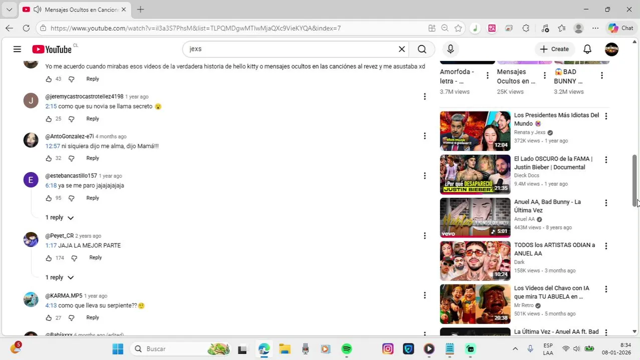Dislike the @jeremycastrocastrotellez4198 comment
The height and width of the screenshot is (360, 640).
(71, 119)
